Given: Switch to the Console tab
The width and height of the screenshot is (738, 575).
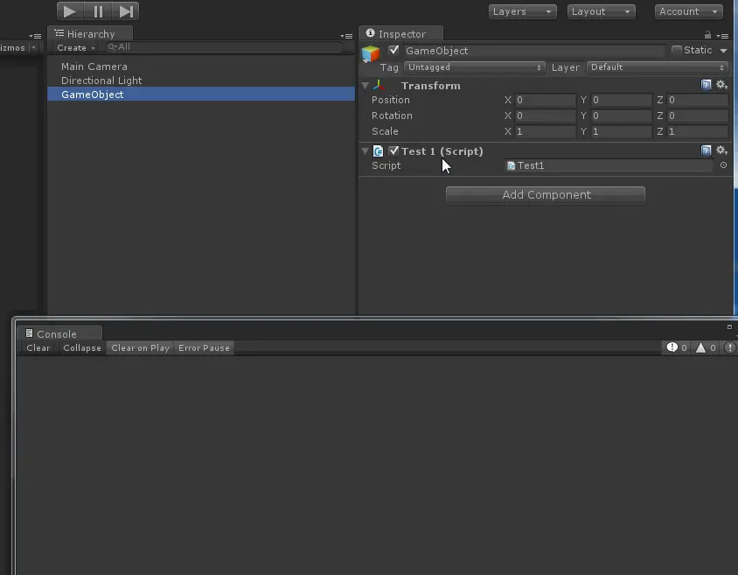Looking at the screenshot, I should click(x=59, y=334).
